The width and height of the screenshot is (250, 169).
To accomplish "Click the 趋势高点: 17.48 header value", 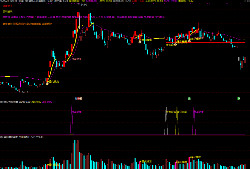I will click(122, 1).
